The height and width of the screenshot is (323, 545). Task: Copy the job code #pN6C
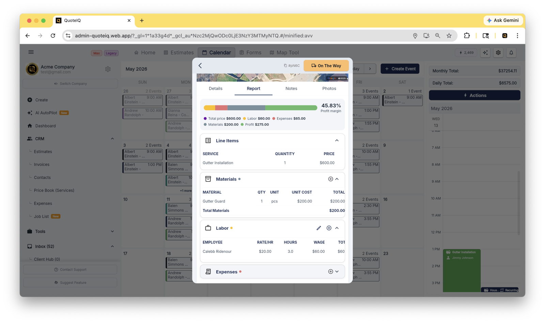(292, 66)
